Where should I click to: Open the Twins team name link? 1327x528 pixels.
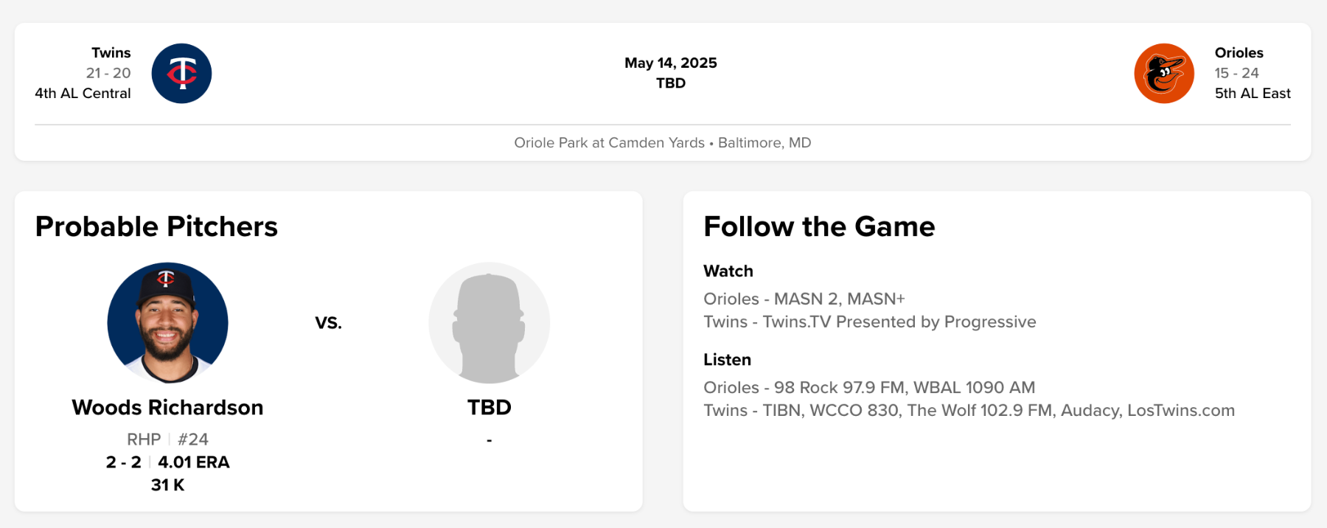tap(111, 53)
